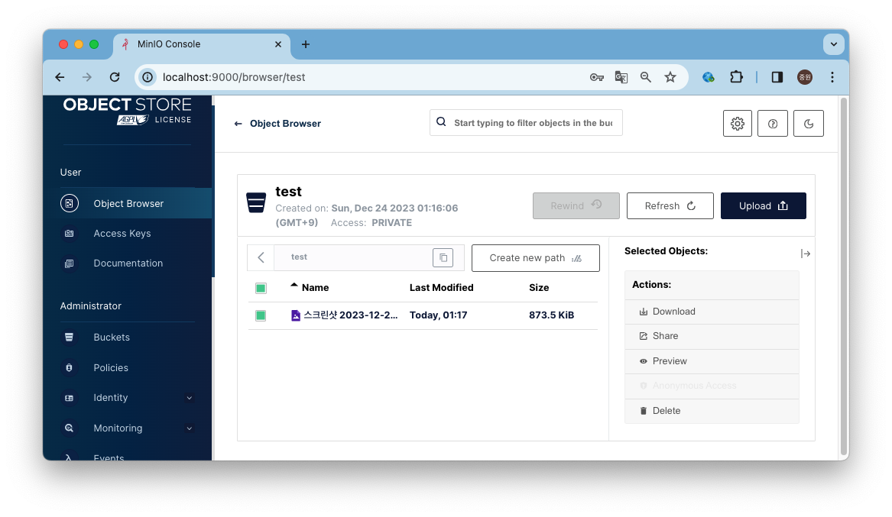Click Preview in Actions
Viewport: 892px width, 517px height.
(x=712, y=360)
